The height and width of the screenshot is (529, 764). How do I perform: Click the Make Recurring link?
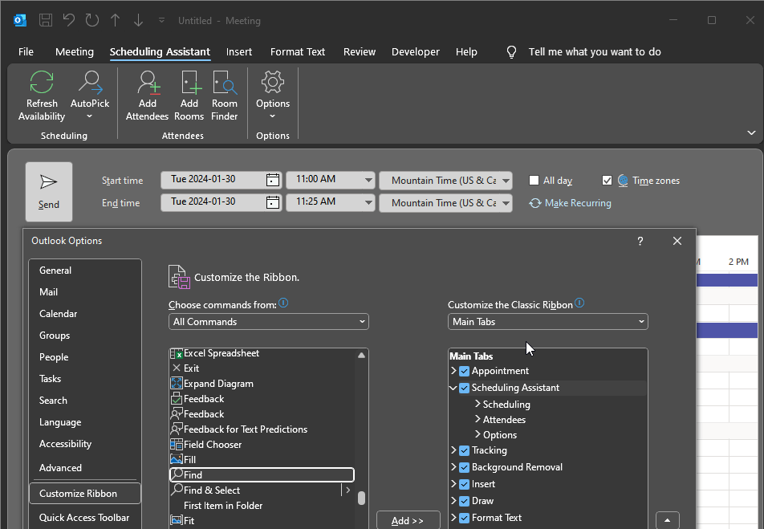(x=577, y=203)
